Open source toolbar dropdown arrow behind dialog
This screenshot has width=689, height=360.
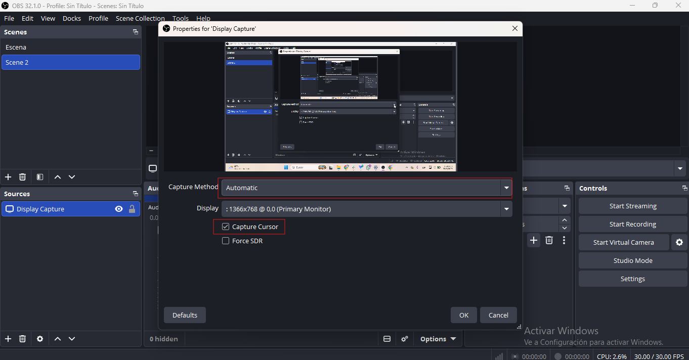(x=680, y=168)
